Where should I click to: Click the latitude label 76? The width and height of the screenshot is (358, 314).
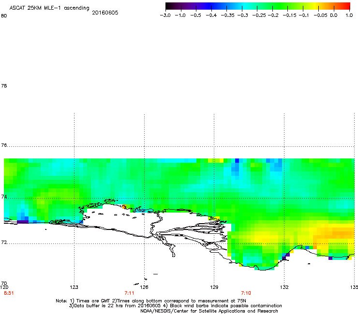pyautogui.click(x=4, y=145)
